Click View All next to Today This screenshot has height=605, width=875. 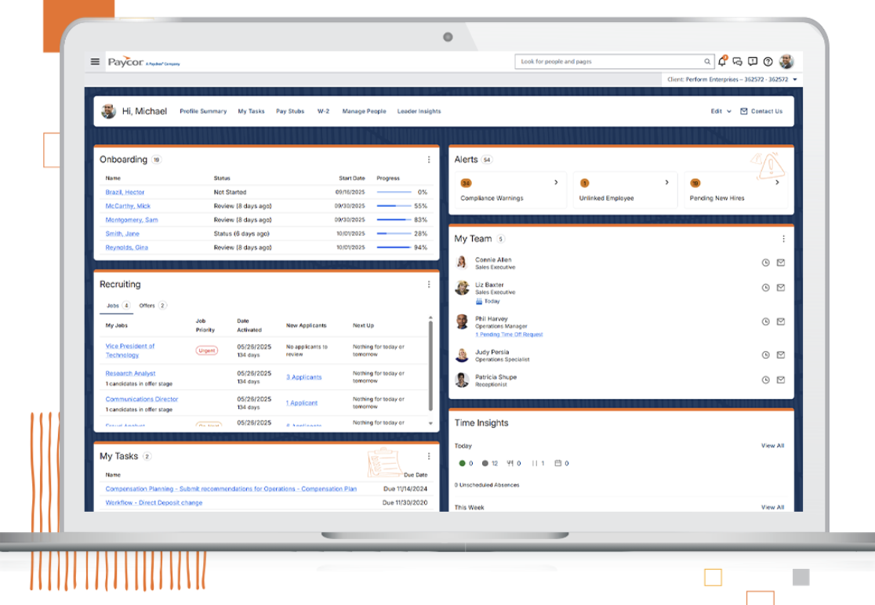[772, 445]
